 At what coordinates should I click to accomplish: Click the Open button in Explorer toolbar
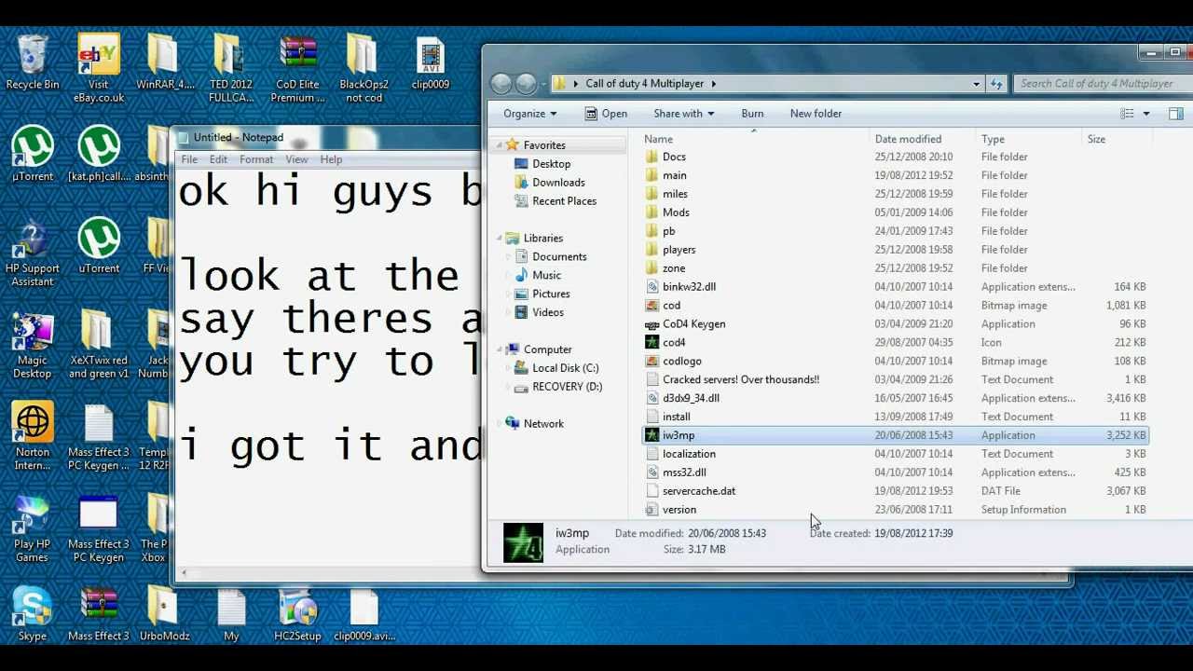[x=606, y=114]
